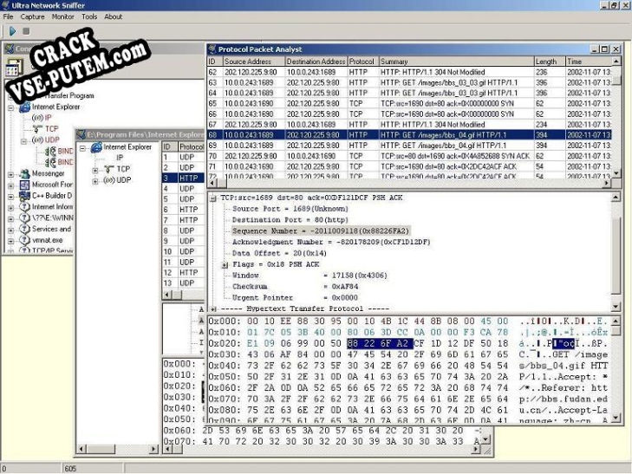Screen dimensions: 632x474
Task: Click packet details pane scroll up arrow
Action: [x=616, y=198]
